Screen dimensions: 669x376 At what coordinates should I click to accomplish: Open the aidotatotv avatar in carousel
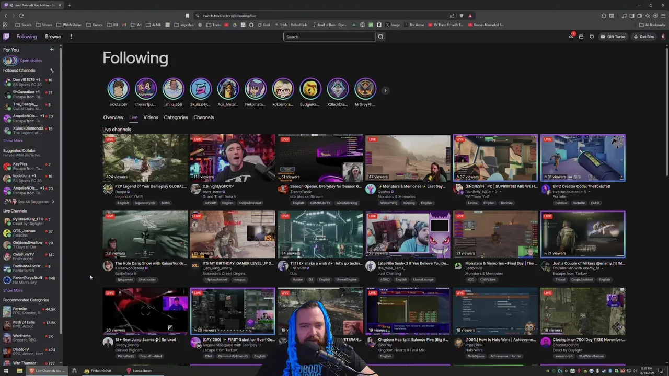click(118, 89)
